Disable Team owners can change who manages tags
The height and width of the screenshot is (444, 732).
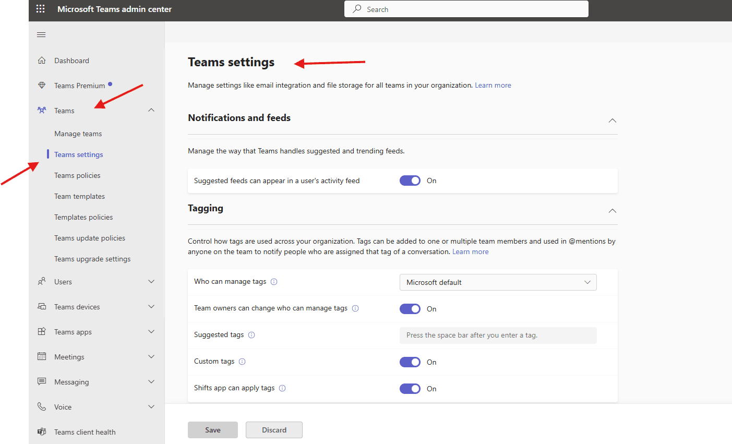pos(410,308)
